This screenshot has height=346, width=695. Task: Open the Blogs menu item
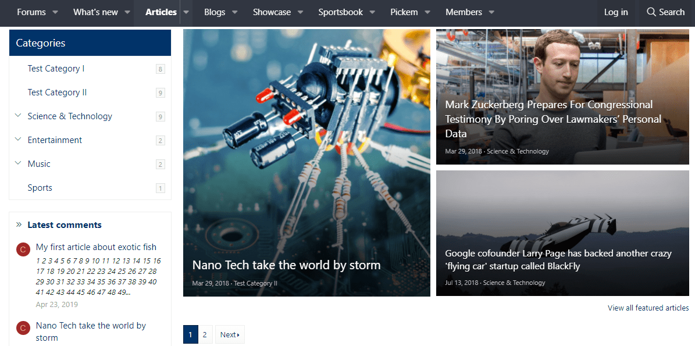point(215,12)
